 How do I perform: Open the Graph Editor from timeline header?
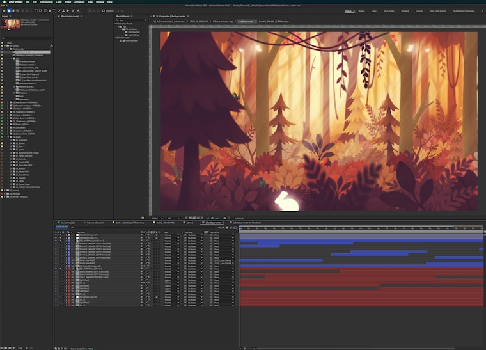(x=235, y=227)
